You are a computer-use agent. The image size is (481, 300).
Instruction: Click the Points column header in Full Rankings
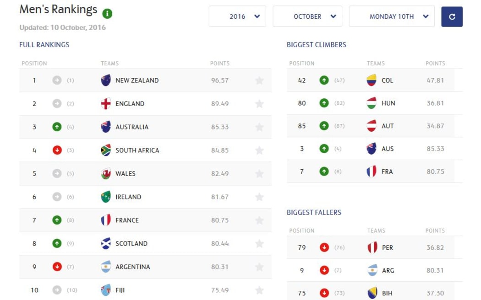point(220,64)
